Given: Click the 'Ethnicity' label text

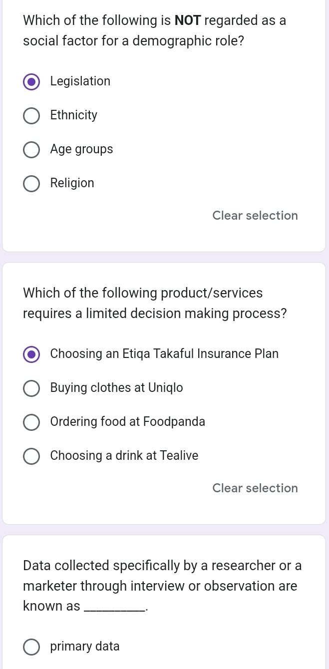Looking at the screenshot, I should click(x=74, y=115).
